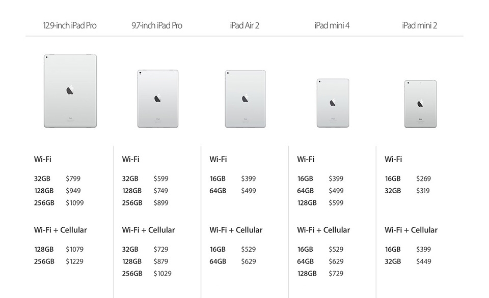The image size is (489, 298).
Task: Click Wi-Fi + Cellular label under iPad Air 2
Action: point(236,230)
